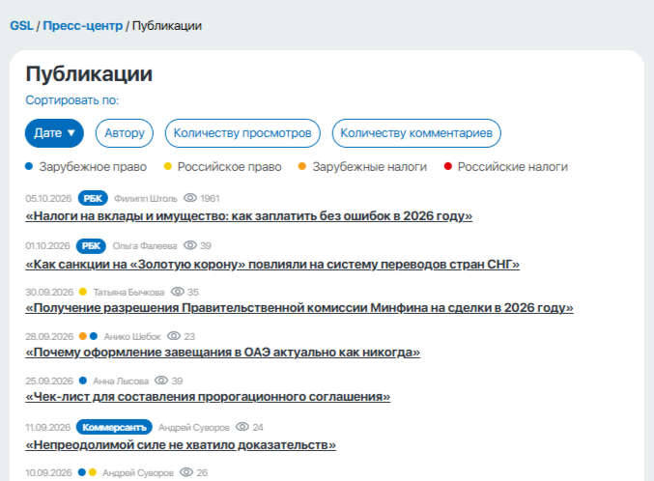Sort by Количеству комментариев

pos(416,133)
